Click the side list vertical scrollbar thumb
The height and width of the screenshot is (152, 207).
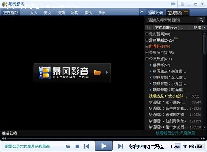tap(205, 44)
